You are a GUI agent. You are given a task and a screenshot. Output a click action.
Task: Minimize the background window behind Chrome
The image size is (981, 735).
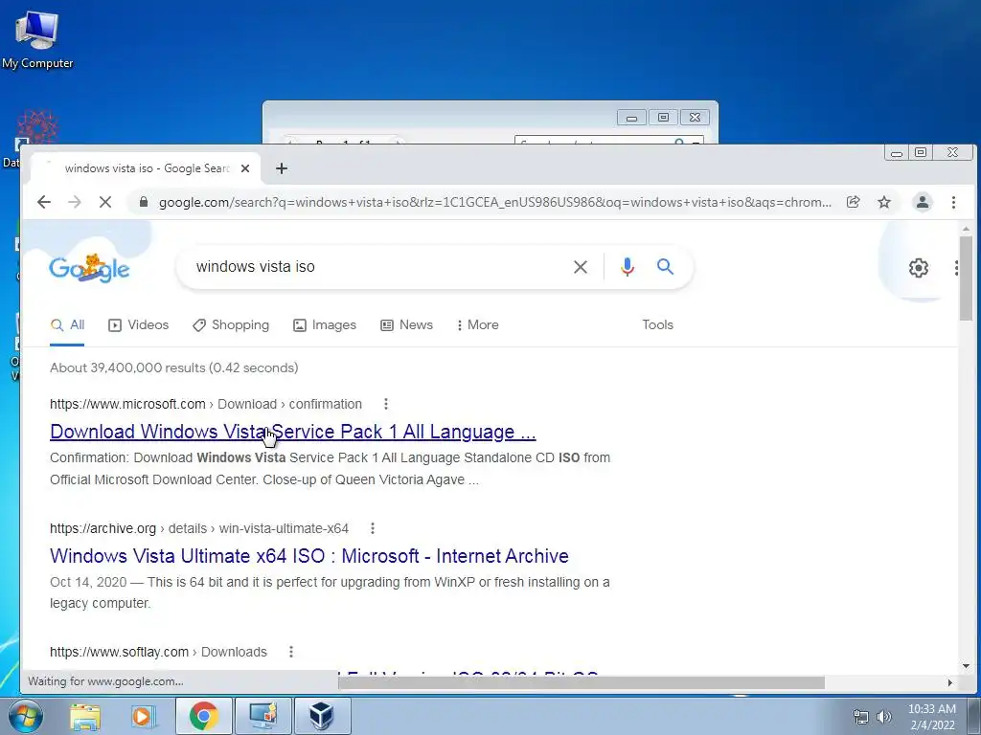coord(632,118)
